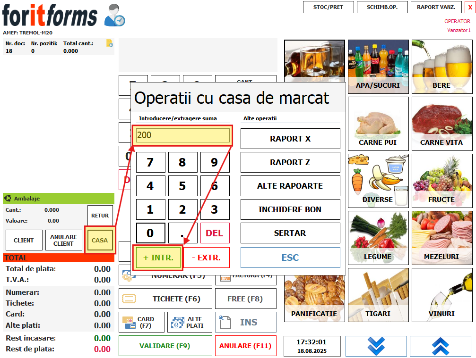Open the spirits drinks category tile

click(314, 61)
